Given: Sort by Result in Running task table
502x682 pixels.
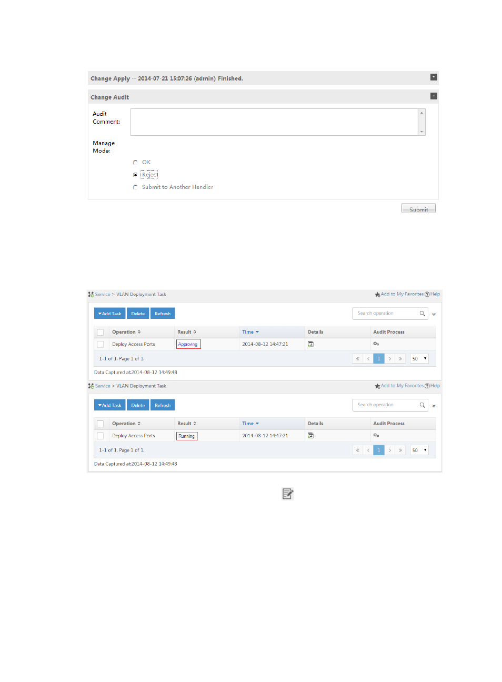Looking at the screenshot, I should point(187,424).
